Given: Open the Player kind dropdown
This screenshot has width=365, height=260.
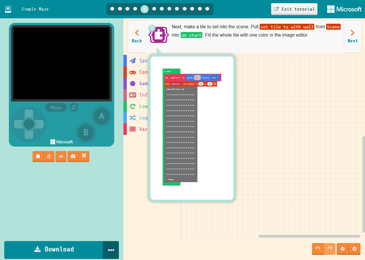Looking at the screenshot, I should [214, 77].
